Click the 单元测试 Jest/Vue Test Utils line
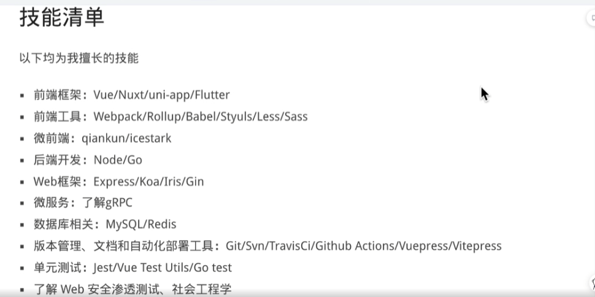595x297 pixels. 132,268
